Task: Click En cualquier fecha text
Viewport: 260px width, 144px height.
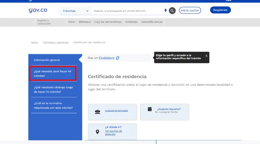Action: [166, 112]
